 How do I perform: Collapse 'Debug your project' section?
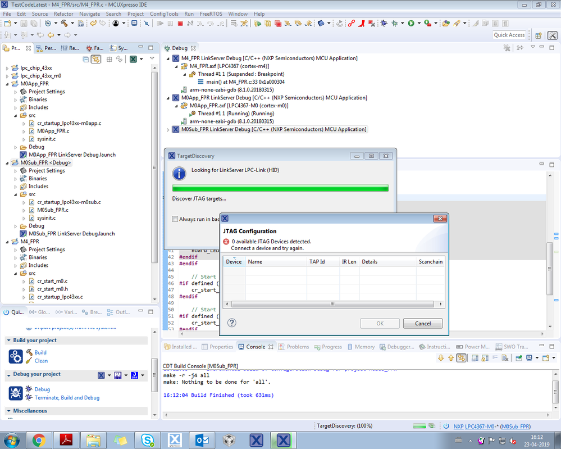(8, 374)
